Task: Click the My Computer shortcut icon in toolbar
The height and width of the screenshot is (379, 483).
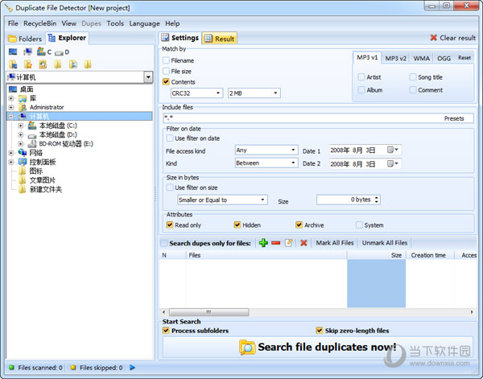Action: pyautogui.click(x=27, y=51)
